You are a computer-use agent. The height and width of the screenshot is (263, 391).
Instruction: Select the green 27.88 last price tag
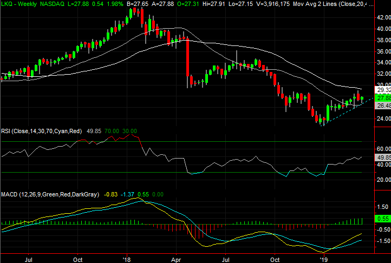click(x=383, y=98)
